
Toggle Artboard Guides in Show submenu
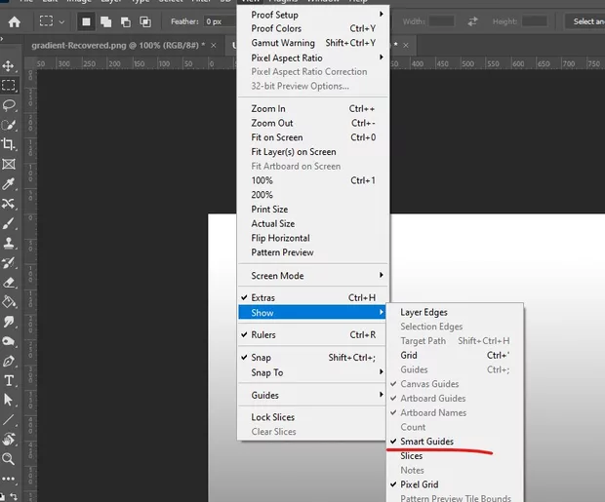pos(455,399)
